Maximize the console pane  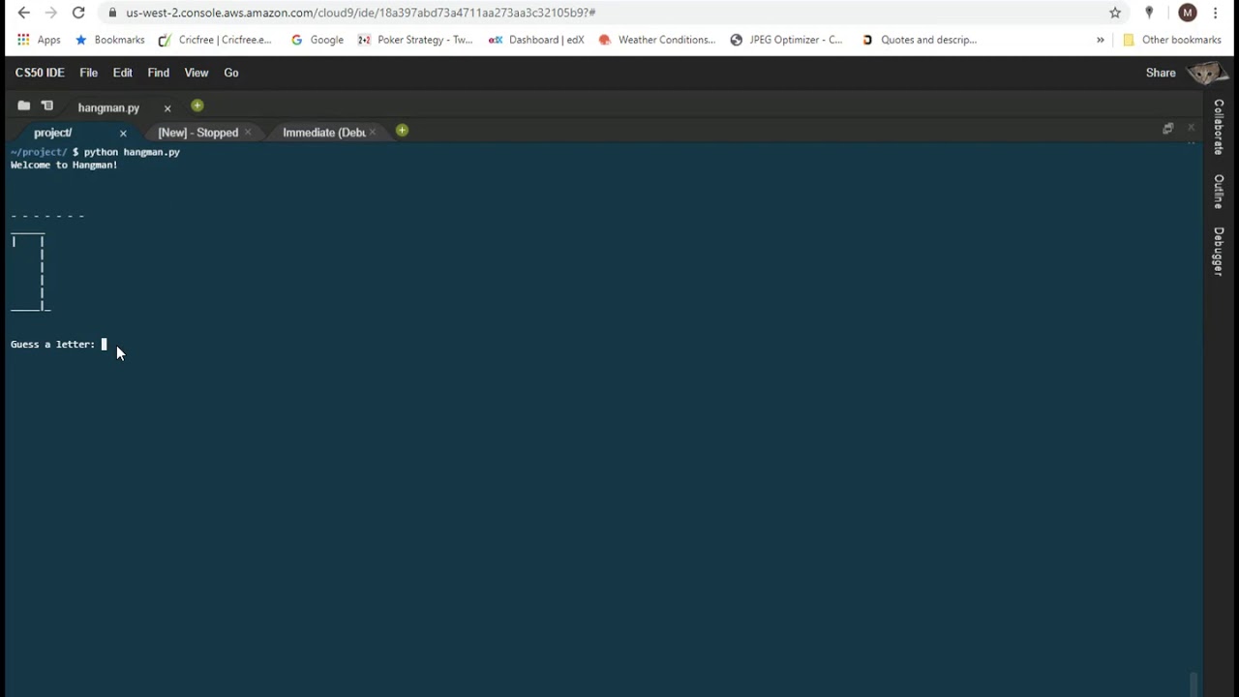1168,128
